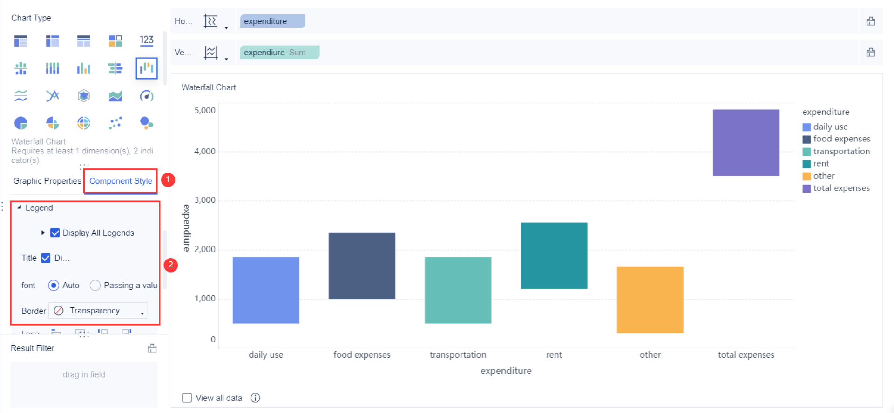Choose the colored treemap-style chart type icon
This screenshot has width=894, height=413.
tap(115, 41)
